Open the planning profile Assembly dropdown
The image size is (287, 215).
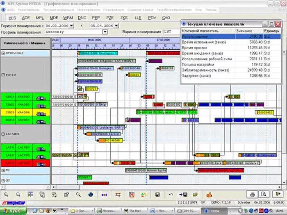click(x=105, y=32)
